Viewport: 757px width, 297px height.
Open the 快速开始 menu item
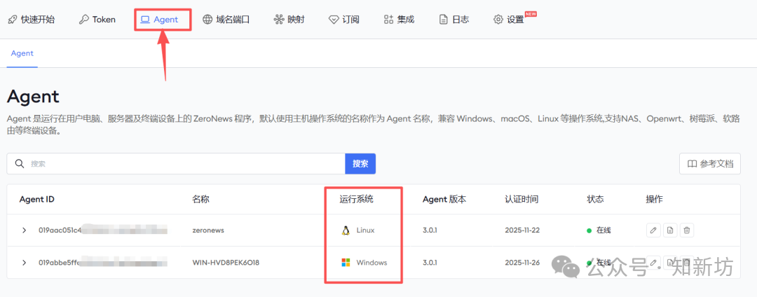coord(31,20)
